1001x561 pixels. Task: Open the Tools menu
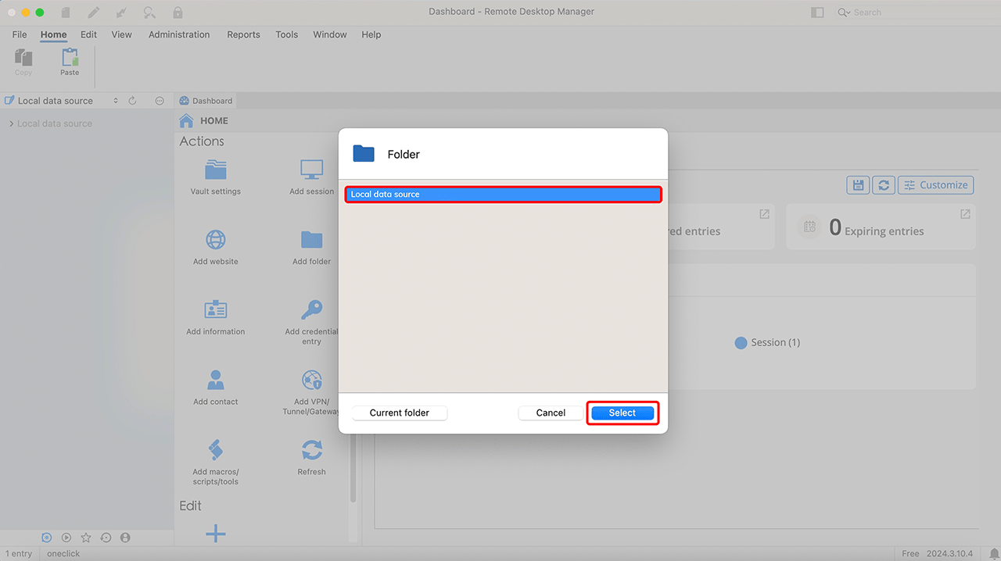point(286,34)
